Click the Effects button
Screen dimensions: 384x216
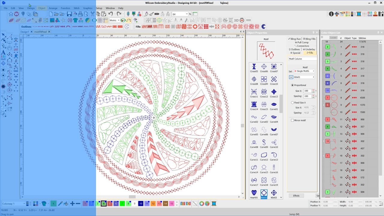coord(296,196)
